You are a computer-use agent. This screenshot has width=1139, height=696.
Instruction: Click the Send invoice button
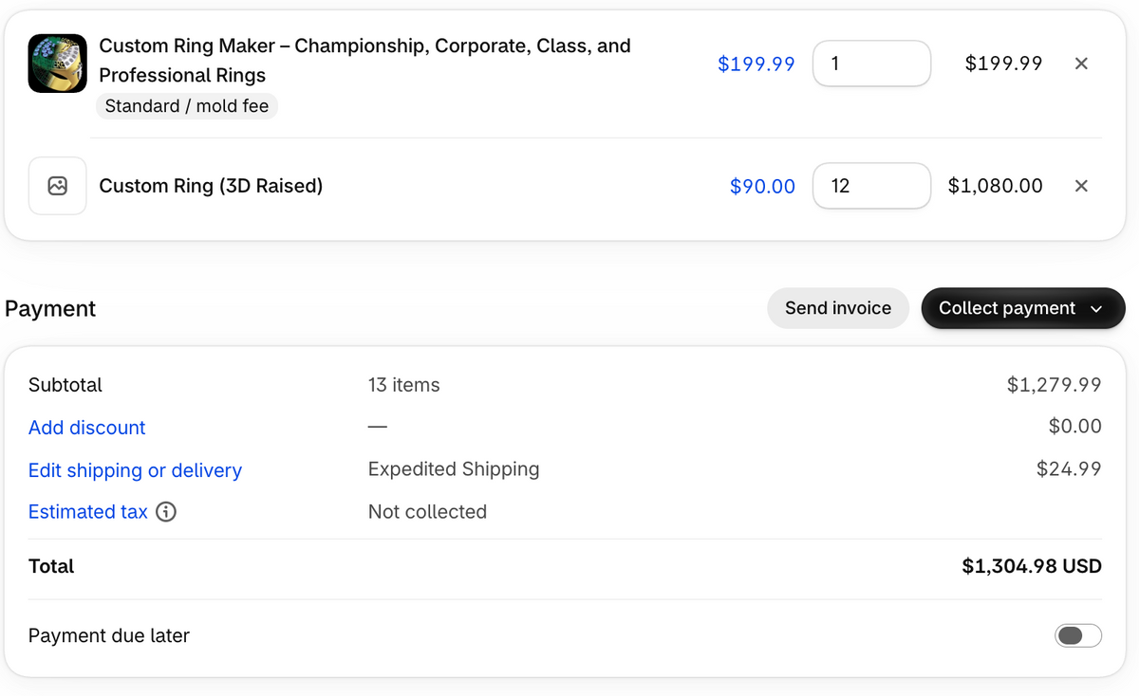point(838,308)
